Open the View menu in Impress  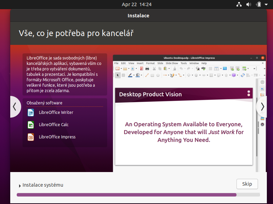pos(131,63)
